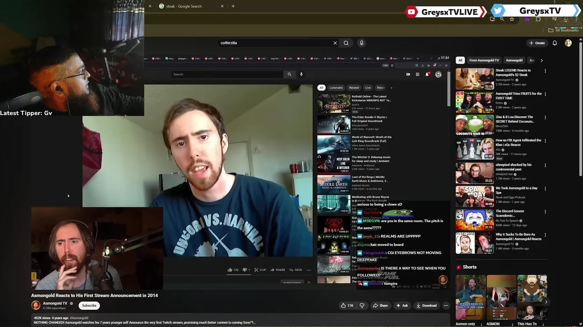The width and height of the screenshot is (583, 327).
Task: Open the All Bookmarks folder
Action: [x=563, y=30]
